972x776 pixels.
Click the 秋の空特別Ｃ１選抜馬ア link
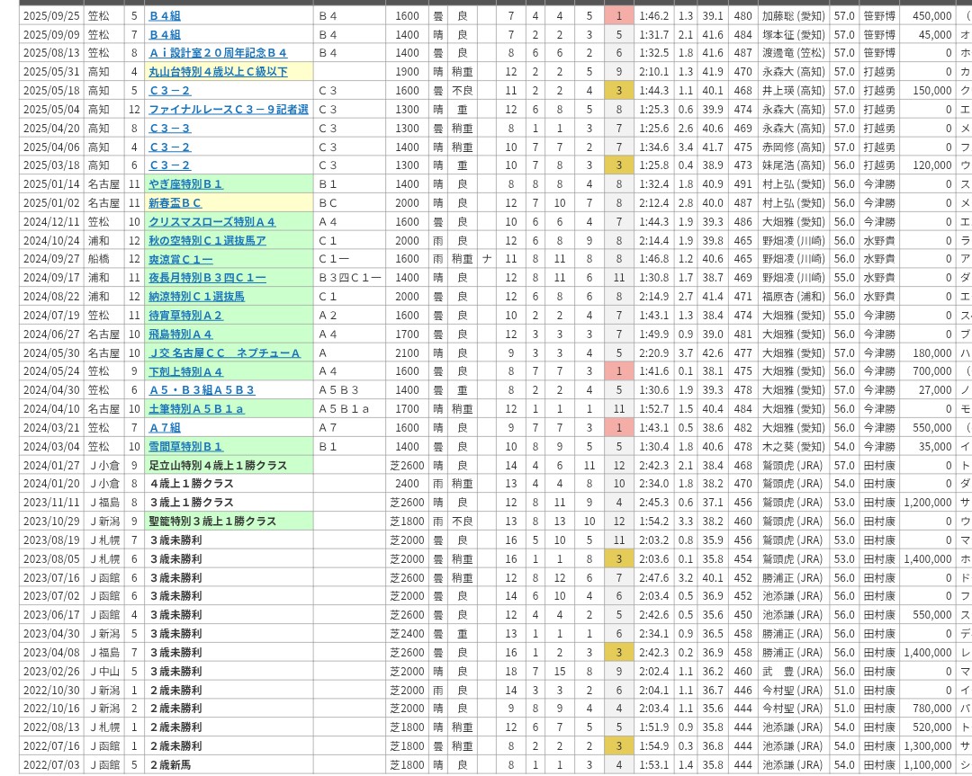pyautogui.click(x=207, y=241)
